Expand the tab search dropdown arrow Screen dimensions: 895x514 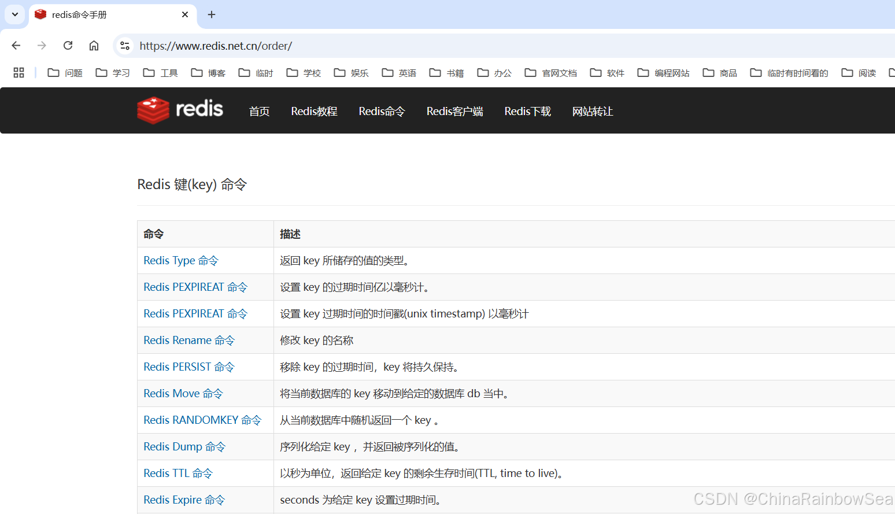[x=15, y=14]
